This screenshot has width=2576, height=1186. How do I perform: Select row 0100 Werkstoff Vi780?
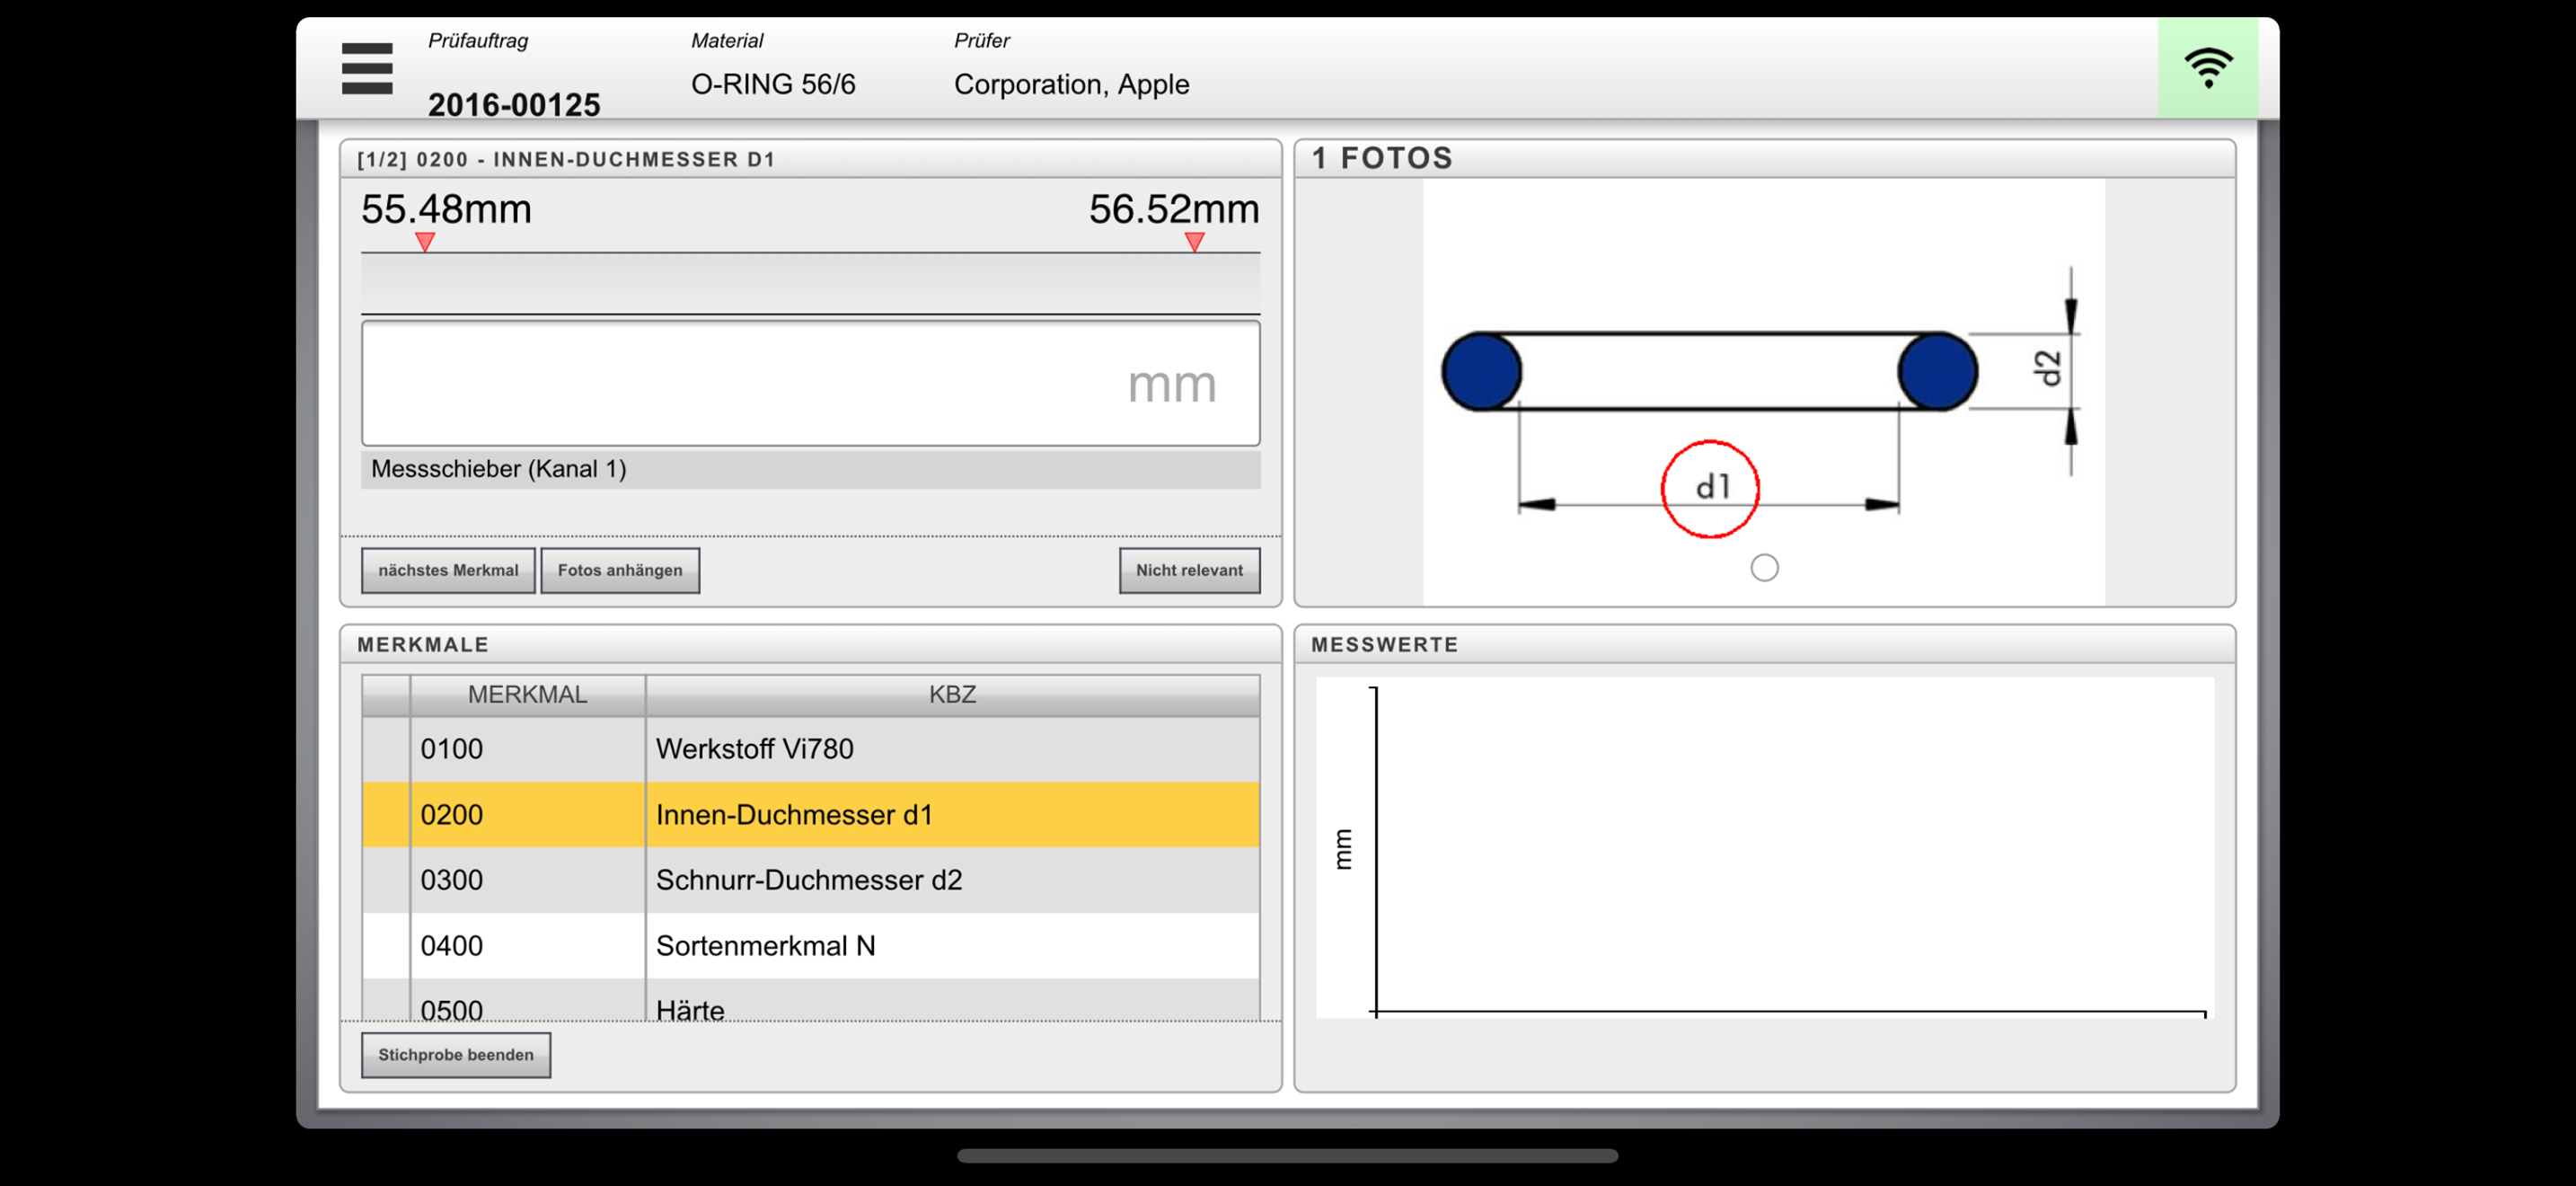point(810,749)
